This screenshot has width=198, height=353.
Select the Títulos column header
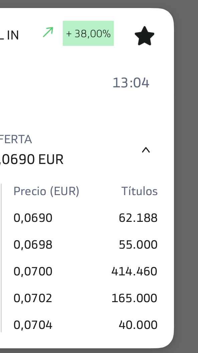[140, 191]
